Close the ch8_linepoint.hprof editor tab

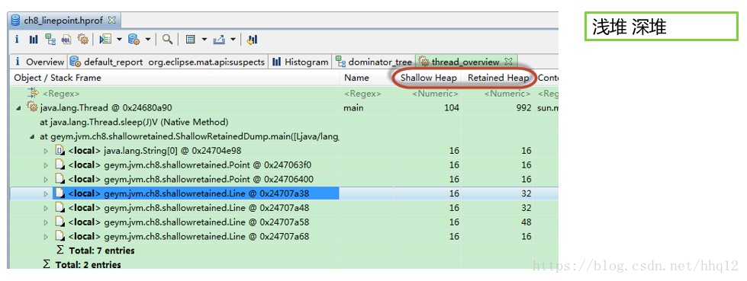point(111,20)
